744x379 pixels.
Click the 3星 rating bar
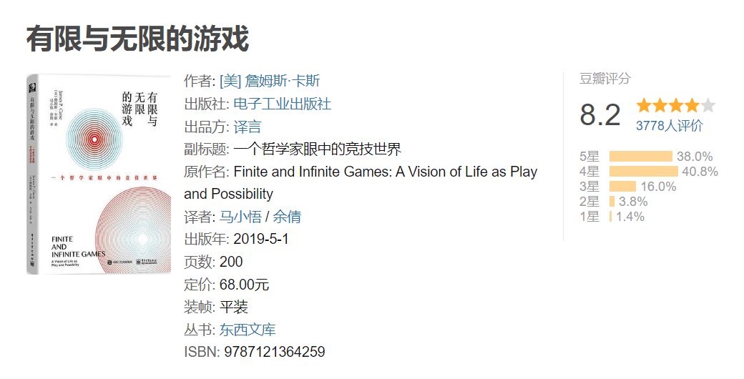coord(622,187)
